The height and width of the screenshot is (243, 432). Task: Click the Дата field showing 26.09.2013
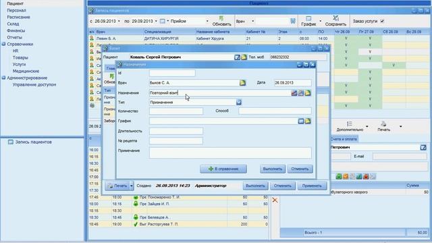click(x=292, y=82)
